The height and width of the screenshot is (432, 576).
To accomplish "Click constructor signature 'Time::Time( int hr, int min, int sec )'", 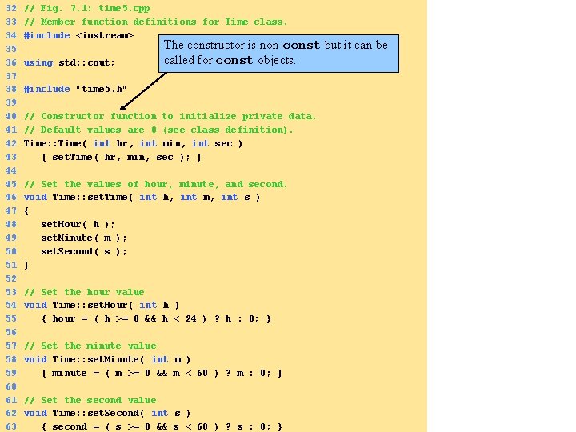I will [x=133, y=143].
